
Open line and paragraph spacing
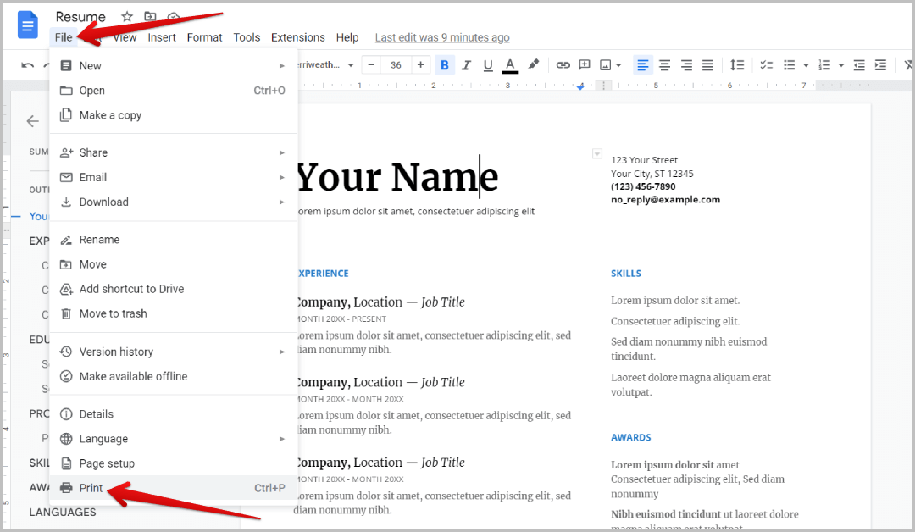[x=737, y=65]
